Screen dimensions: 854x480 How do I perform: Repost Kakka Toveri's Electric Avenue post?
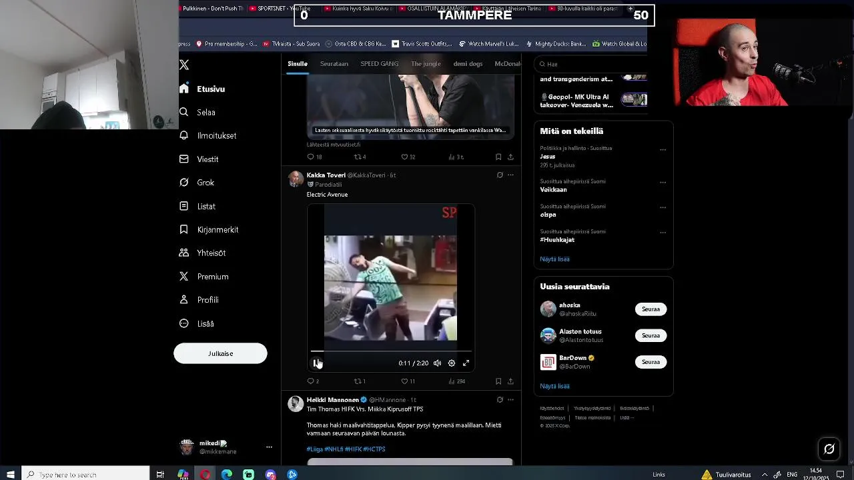pos(357,381)
